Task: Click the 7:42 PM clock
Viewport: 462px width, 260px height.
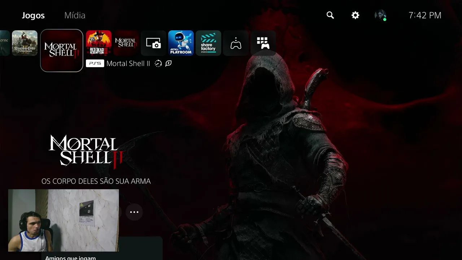Action: [x=425, y=15]
